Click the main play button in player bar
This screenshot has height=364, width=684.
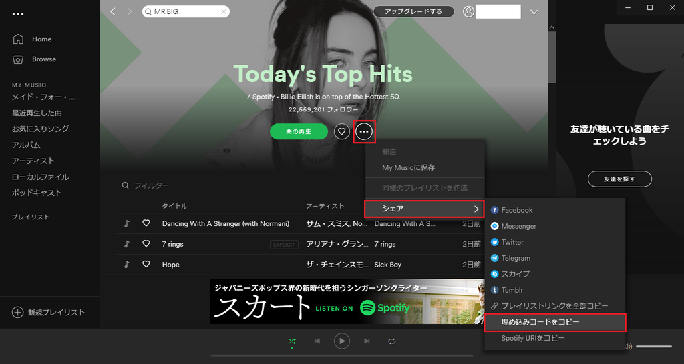tap(342, 341)
